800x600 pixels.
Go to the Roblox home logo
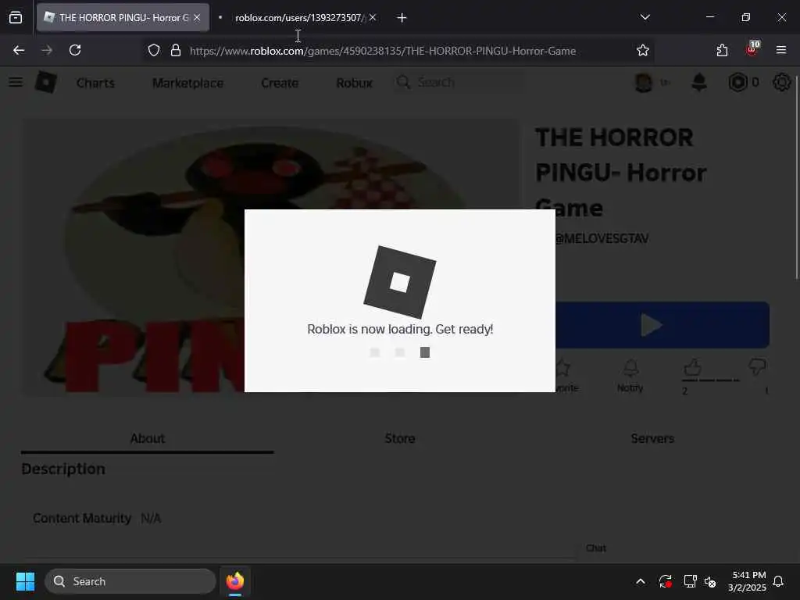pos(46,82)
